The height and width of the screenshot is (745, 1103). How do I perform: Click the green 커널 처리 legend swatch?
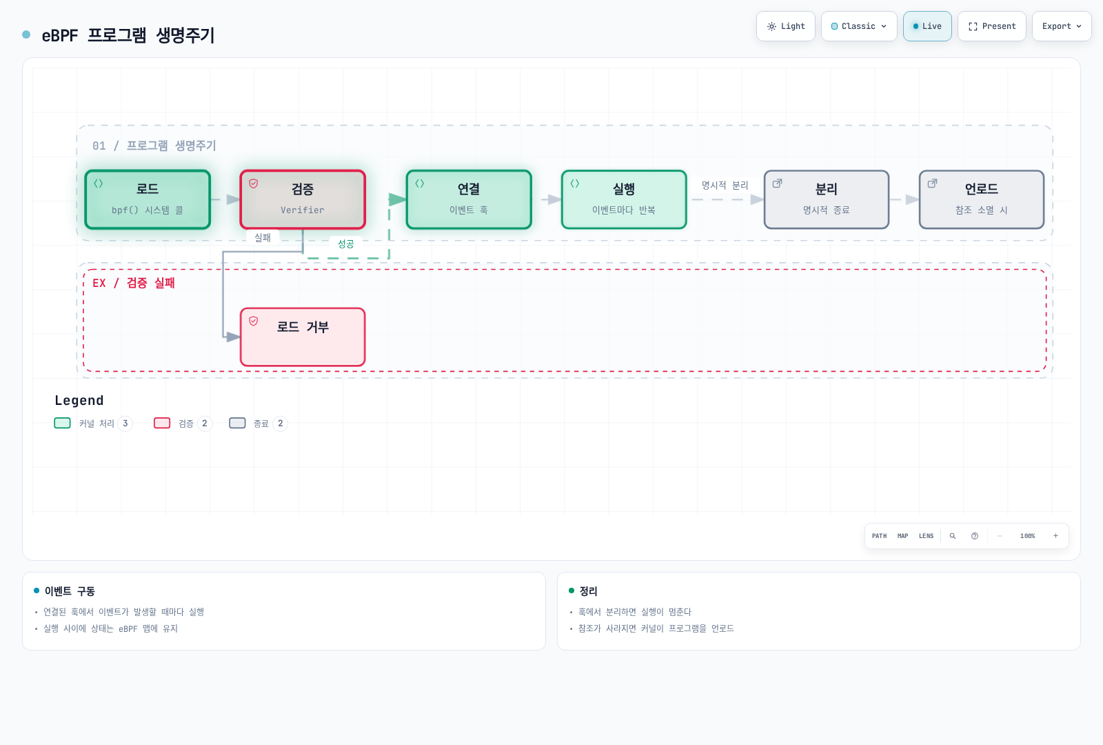(x=63, y=423)
